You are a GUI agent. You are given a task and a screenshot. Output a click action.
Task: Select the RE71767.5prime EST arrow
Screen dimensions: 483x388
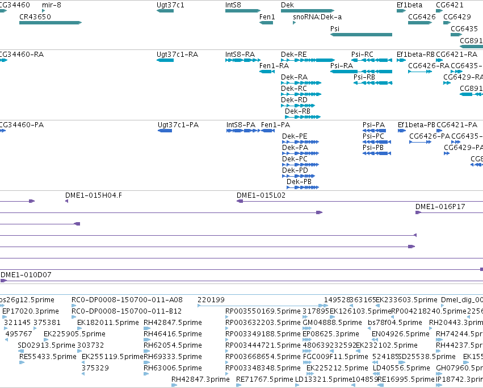(x=239, y=385)
